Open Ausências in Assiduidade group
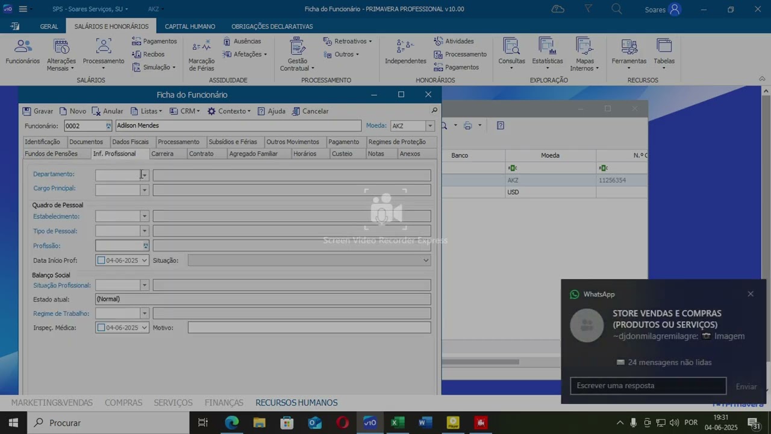 (242, 41)
